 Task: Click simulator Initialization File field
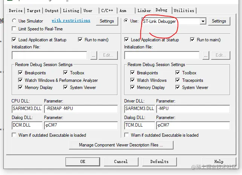point(49,55)
